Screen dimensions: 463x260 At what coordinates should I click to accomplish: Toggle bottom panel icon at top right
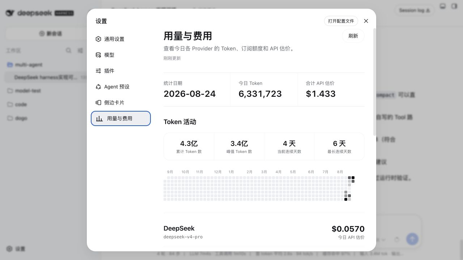[x=442, y=6]
